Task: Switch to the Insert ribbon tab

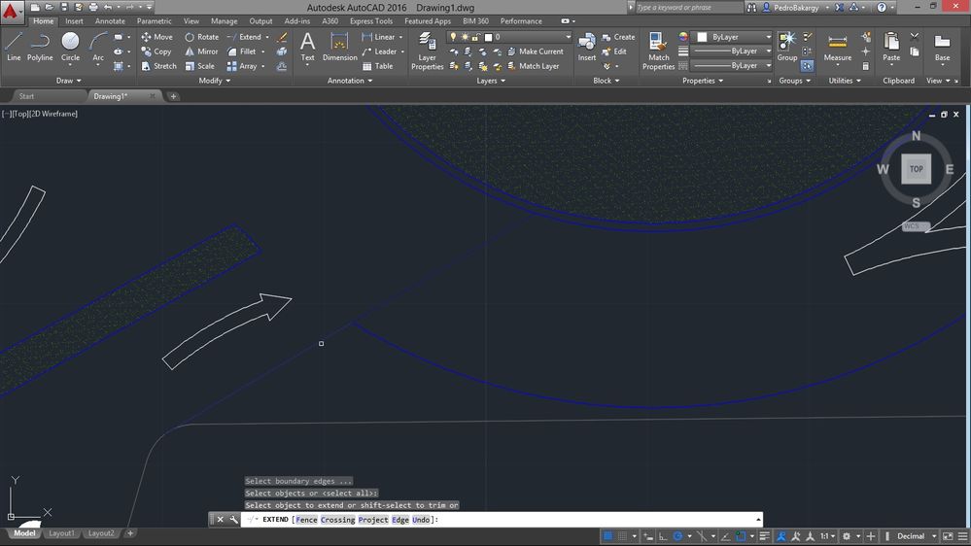Action: [x=74, y=21]
